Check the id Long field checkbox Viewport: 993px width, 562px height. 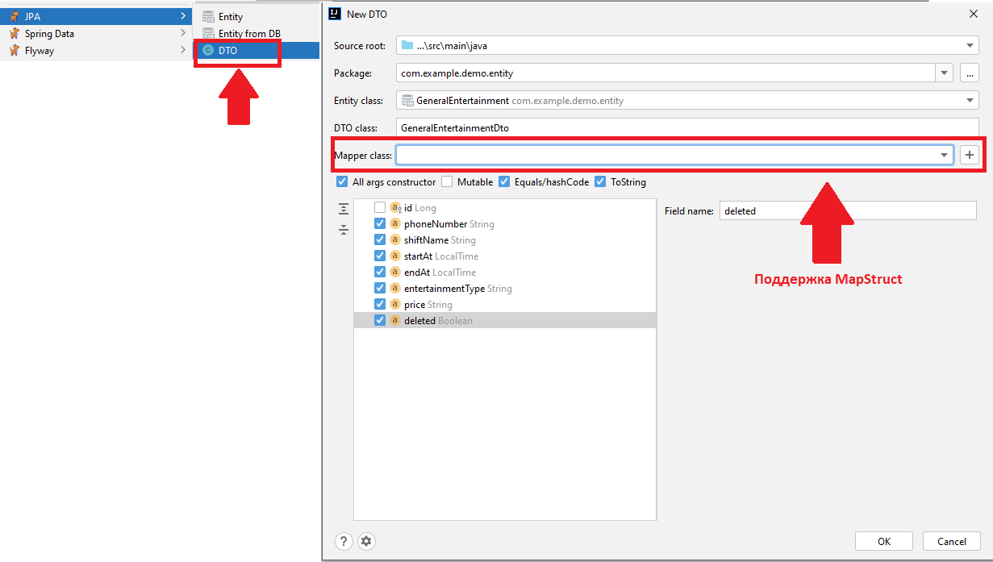380,208
